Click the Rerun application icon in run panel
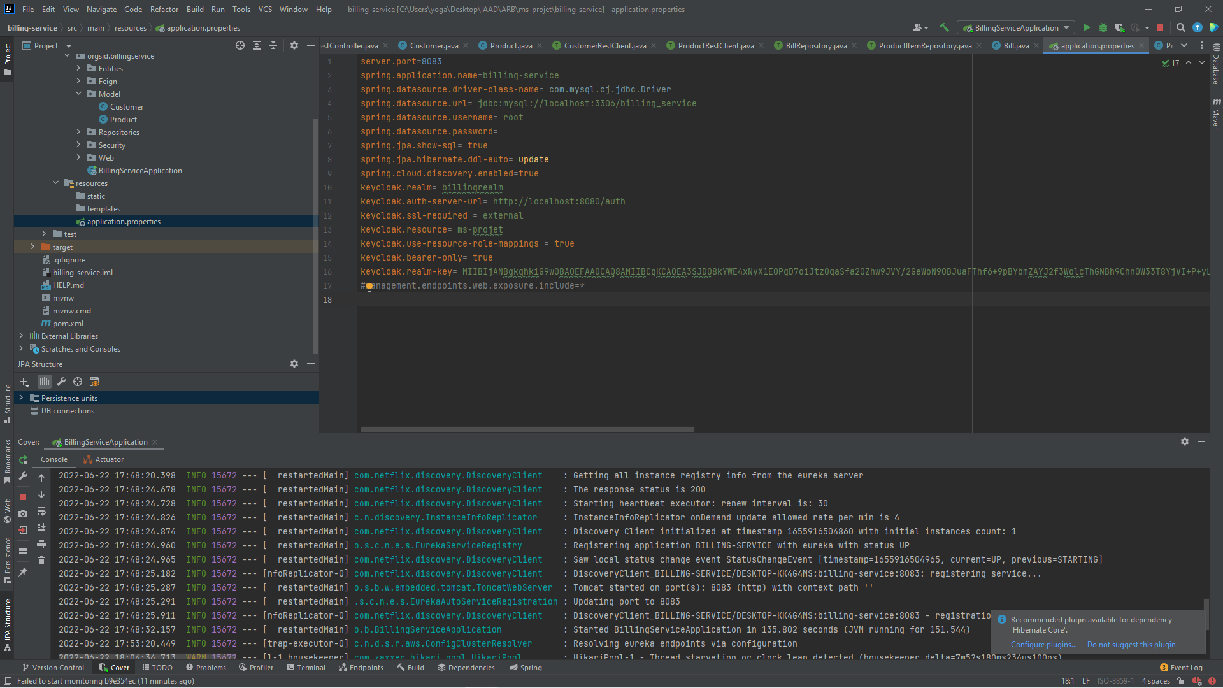1223x688 pixels. 23,460
